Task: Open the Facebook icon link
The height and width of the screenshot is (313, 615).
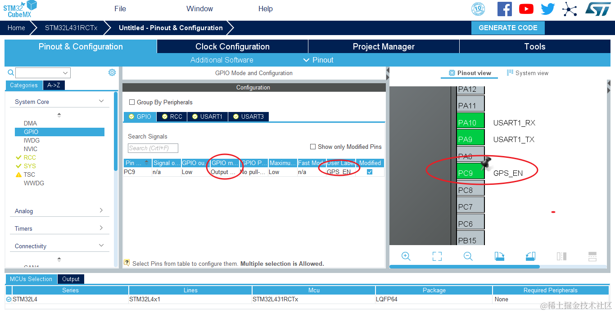Action: point(505,9)
